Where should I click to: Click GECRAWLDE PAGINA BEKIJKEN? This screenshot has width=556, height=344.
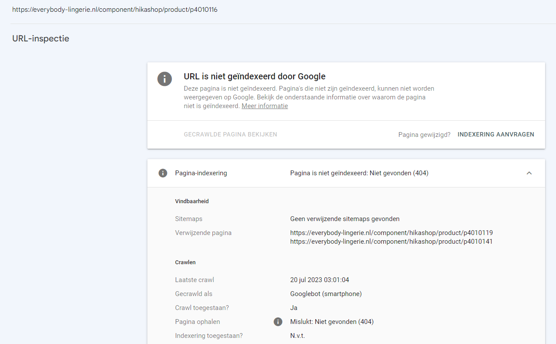click(230, 134)
